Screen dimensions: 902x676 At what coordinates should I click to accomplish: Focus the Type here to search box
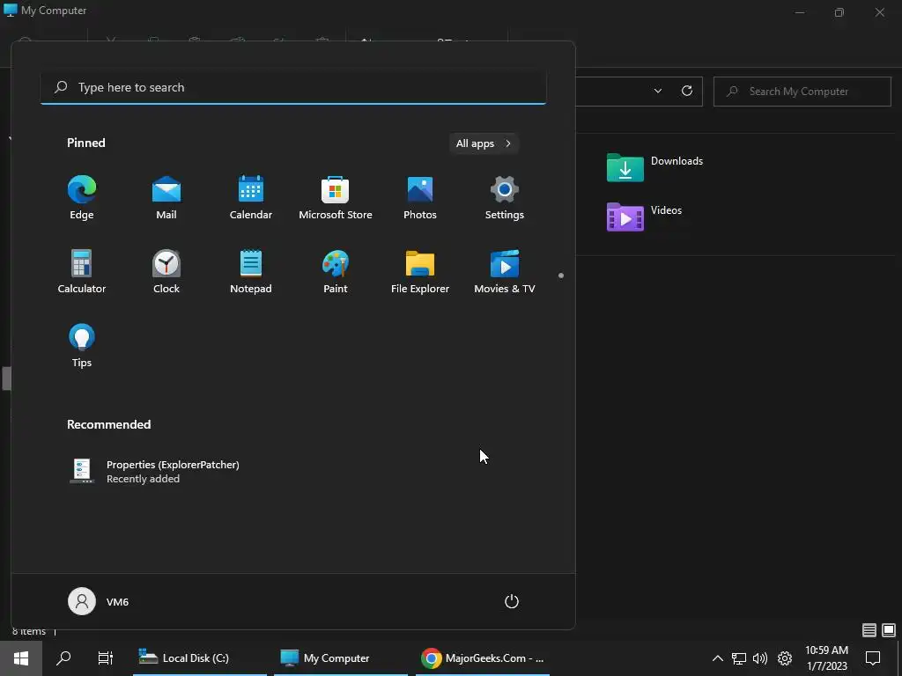[292, 87]
